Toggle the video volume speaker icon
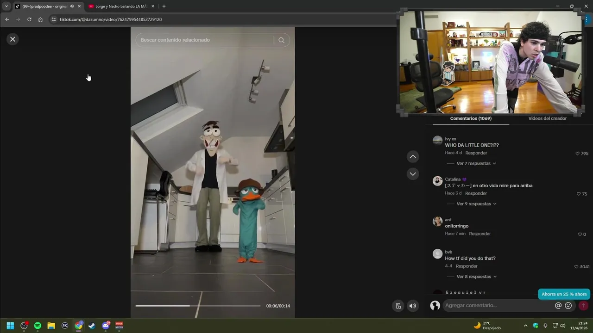This screenshot has height=333, width=593. coord(412,306)
